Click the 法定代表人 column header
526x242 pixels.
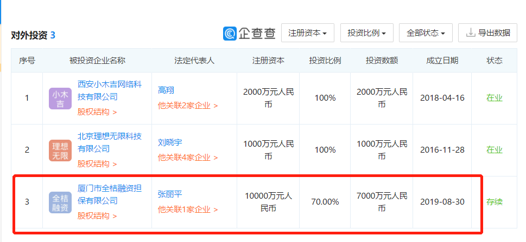point(194,61)
